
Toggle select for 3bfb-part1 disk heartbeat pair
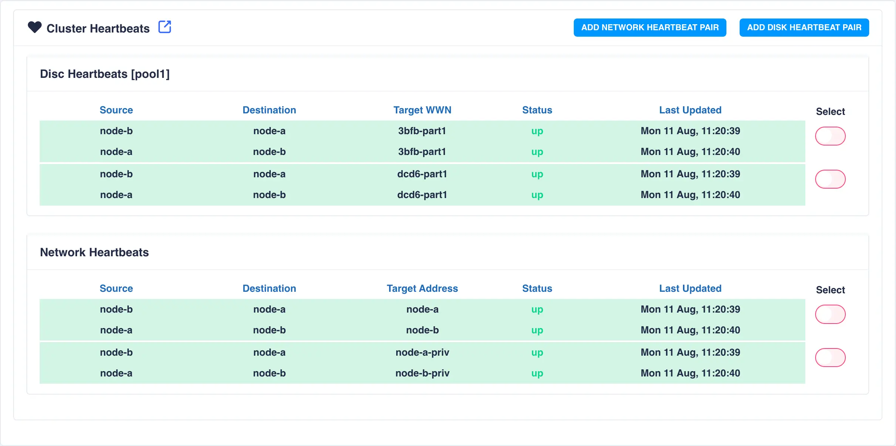[x=830, y=136]
